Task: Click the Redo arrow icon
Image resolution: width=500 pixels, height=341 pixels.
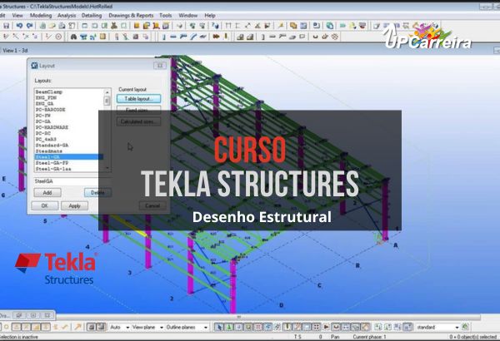Action: coord(30,26)
